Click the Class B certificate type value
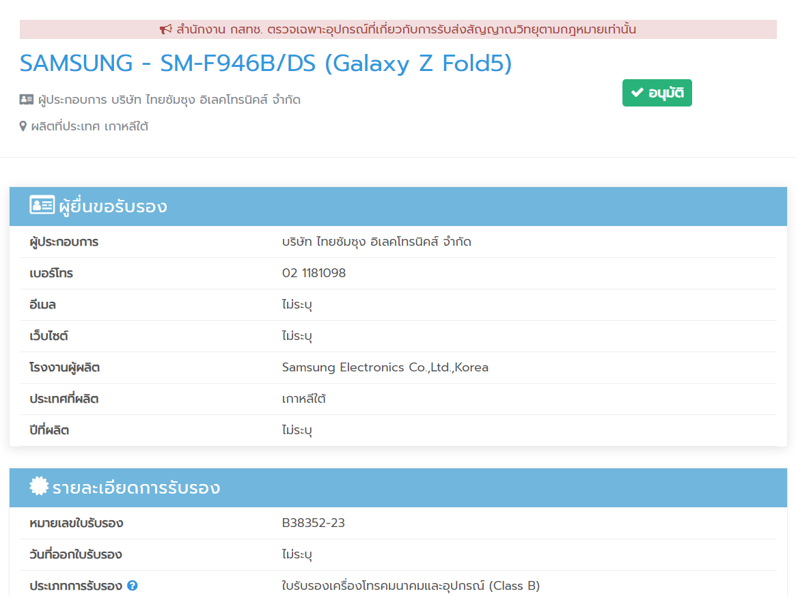Screen dimensions: 796x596 click(410, 586)
